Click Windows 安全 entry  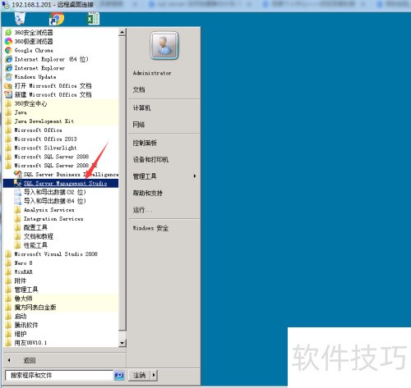(150, 228)
